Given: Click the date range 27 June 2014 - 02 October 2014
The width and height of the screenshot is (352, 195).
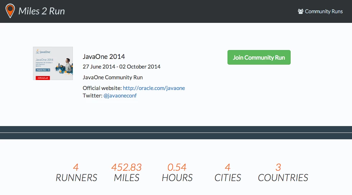Looking at the screenshot, I should tap(121, 66).
